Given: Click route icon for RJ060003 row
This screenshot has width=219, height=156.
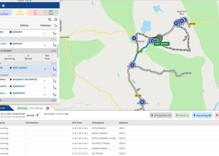Looking at the screenshot, I should point(55,33).
